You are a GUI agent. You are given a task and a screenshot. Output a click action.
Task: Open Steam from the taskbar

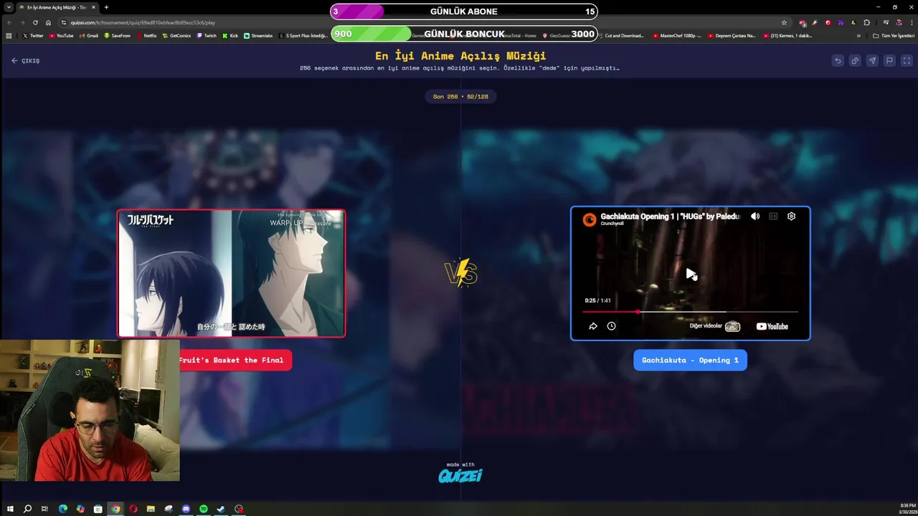click(x=221, y=509)
